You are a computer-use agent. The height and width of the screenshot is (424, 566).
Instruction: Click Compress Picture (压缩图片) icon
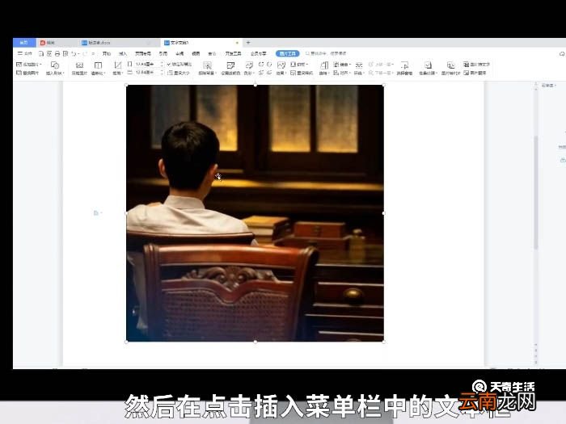79,68
